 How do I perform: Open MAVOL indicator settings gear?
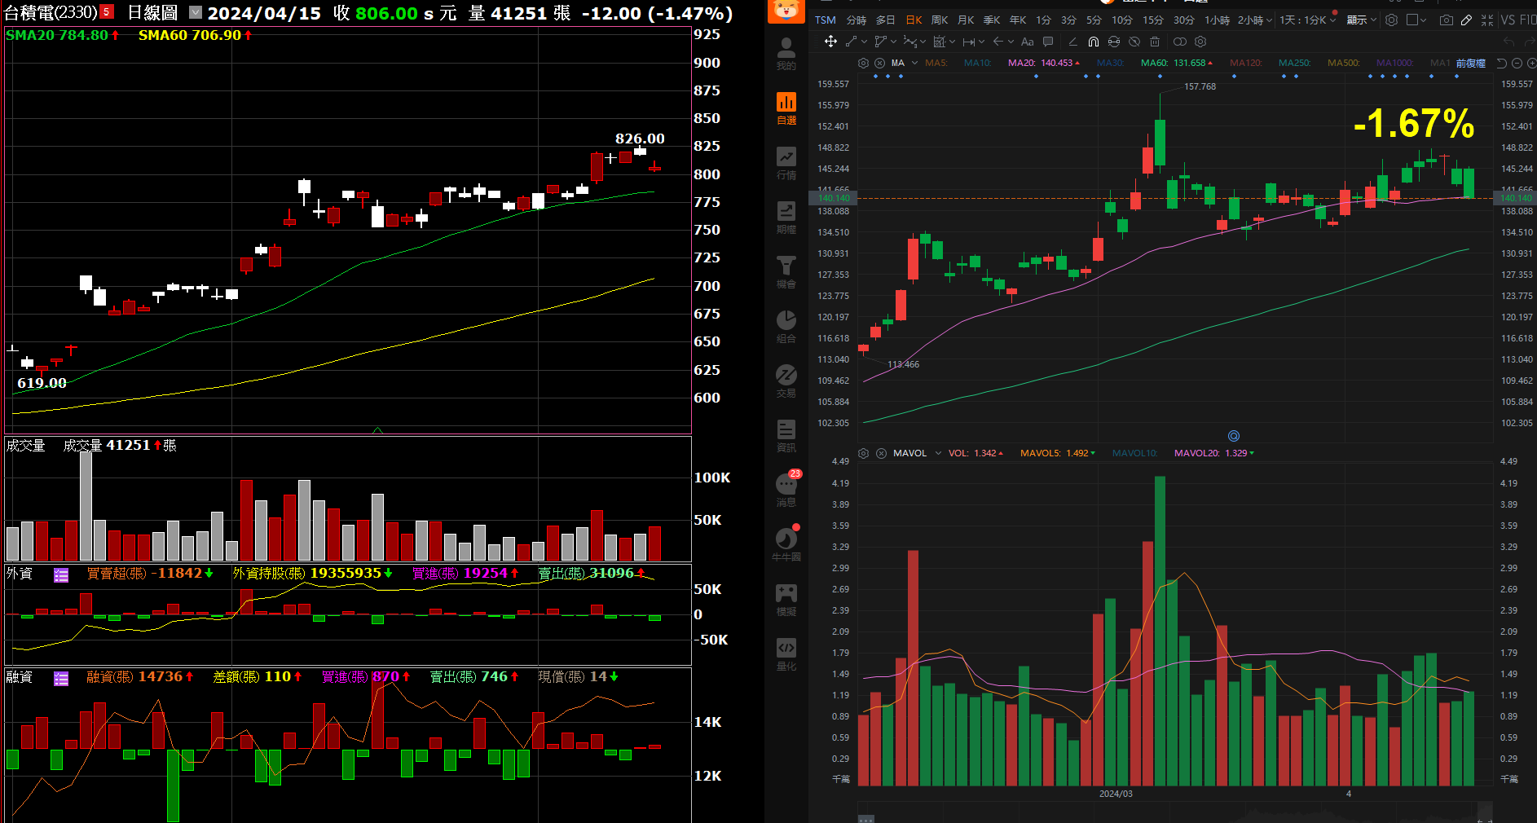tap(863, 453)
